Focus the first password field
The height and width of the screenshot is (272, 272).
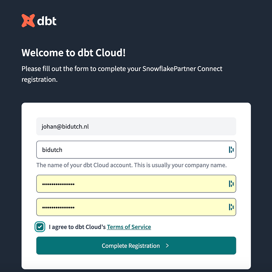(136, 184)
